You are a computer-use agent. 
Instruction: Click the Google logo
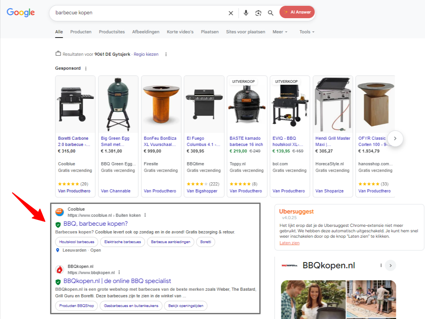point(21,12)
